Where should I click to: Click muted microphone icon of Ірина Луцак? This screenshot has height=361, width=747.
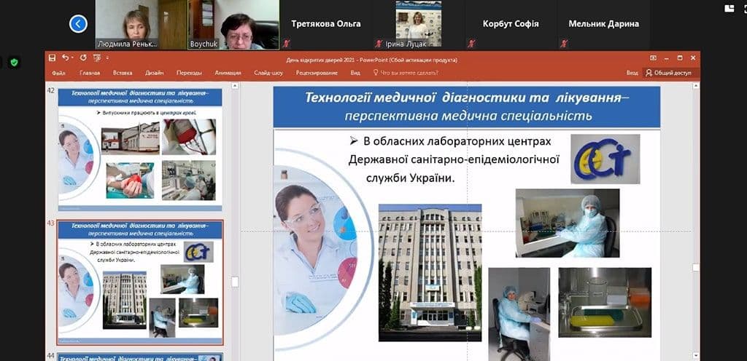(x=379, y=44)
